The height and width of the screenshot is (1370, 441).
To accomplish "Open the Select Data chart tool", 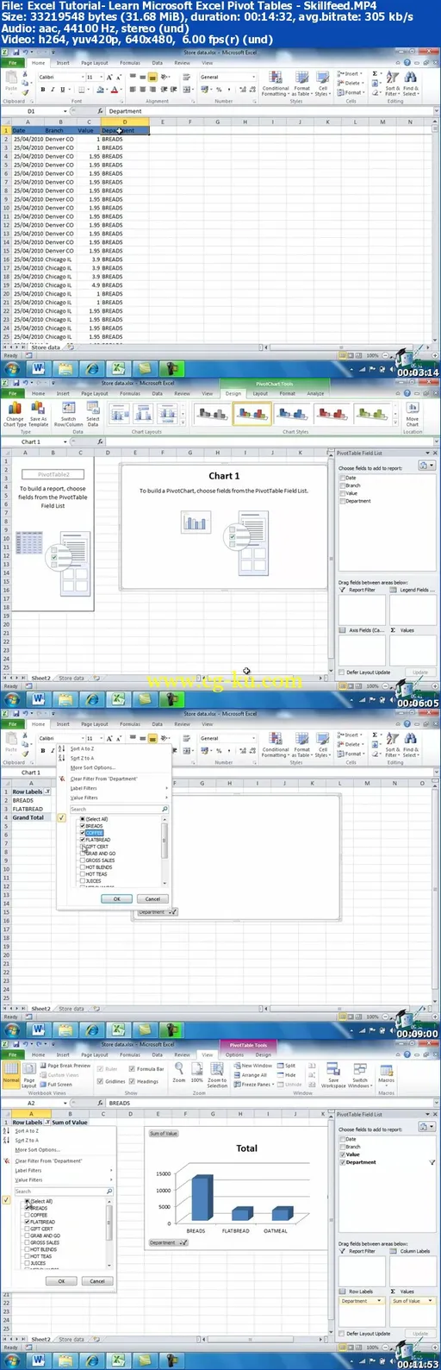I will pos(92,413).
